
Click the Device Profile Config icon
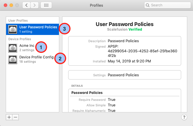click(13, 60)
